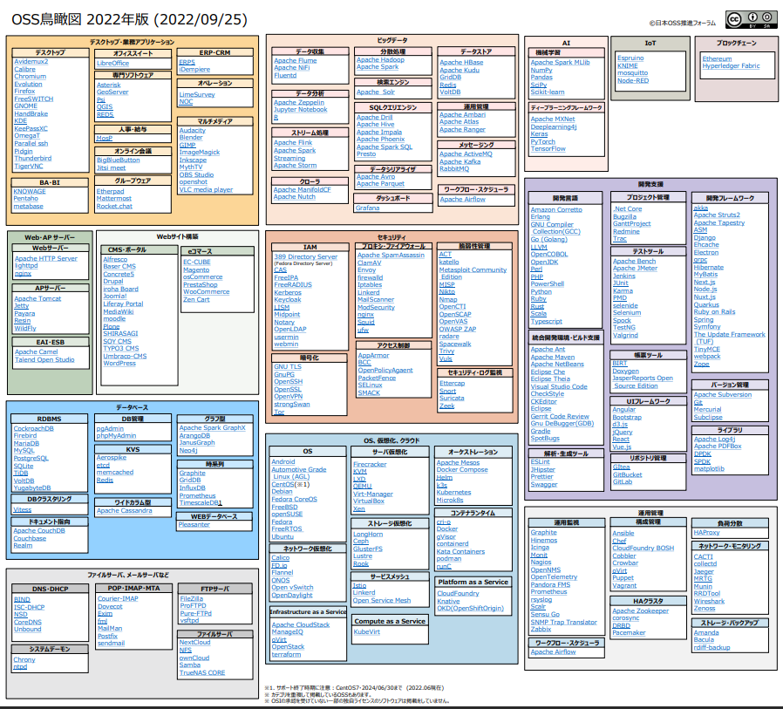The width and height of the screenshot is (783, 709).
Task: Open the PostgreSQL link
Action: point(31,459)
